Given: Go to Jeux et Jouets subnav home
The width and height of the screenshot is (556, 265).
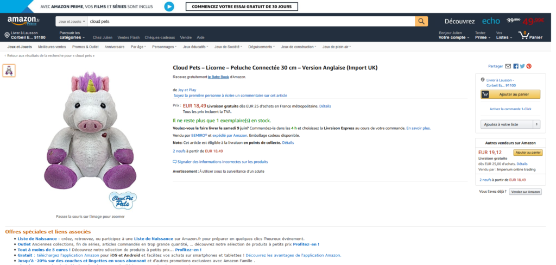Looking at the screenshot, I should tap(20, 47).
